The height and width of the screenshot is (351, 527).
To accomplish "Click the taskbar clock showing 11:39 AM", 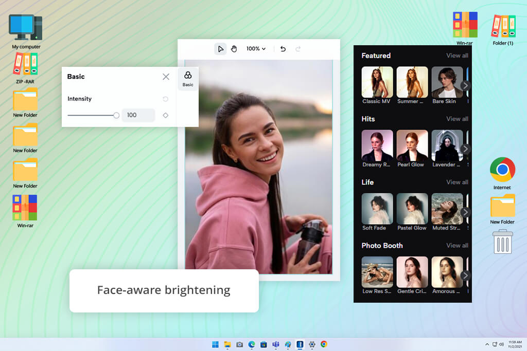I will (515, 344).
